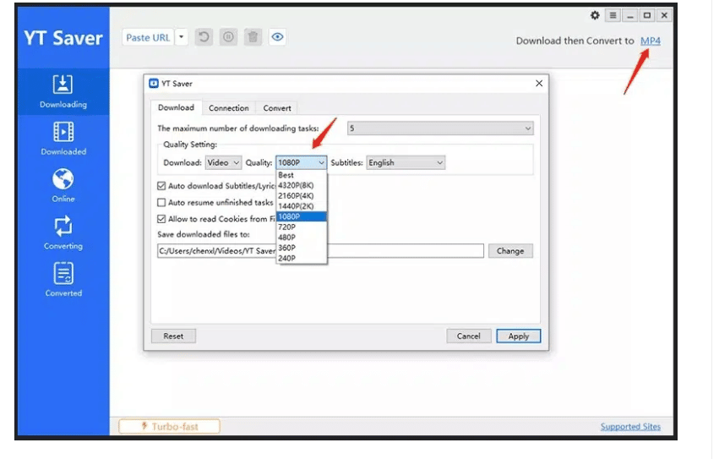Maximize the YT Saver main window
719x459 pixels.
pyautogui.click(x=647, y=15)
